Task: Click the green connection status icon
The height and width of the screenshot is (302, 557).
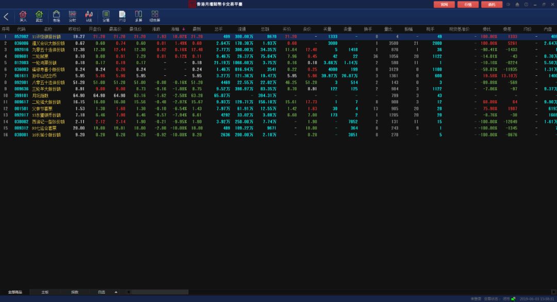Action: click(x=513, y=299)
